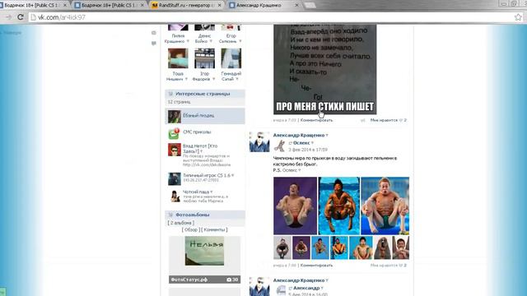The image size is (527, 296).
Task: Open Денис Бойко's profile link
Action: pos(203,39)
